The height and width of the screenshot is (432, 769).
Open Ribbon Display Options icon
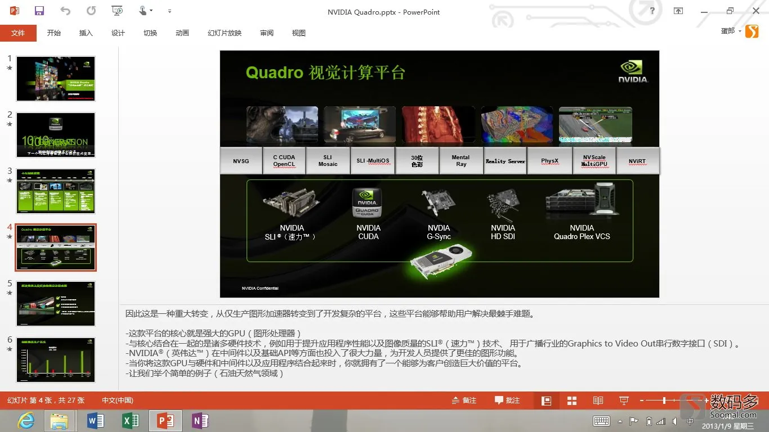coord(678,11)
